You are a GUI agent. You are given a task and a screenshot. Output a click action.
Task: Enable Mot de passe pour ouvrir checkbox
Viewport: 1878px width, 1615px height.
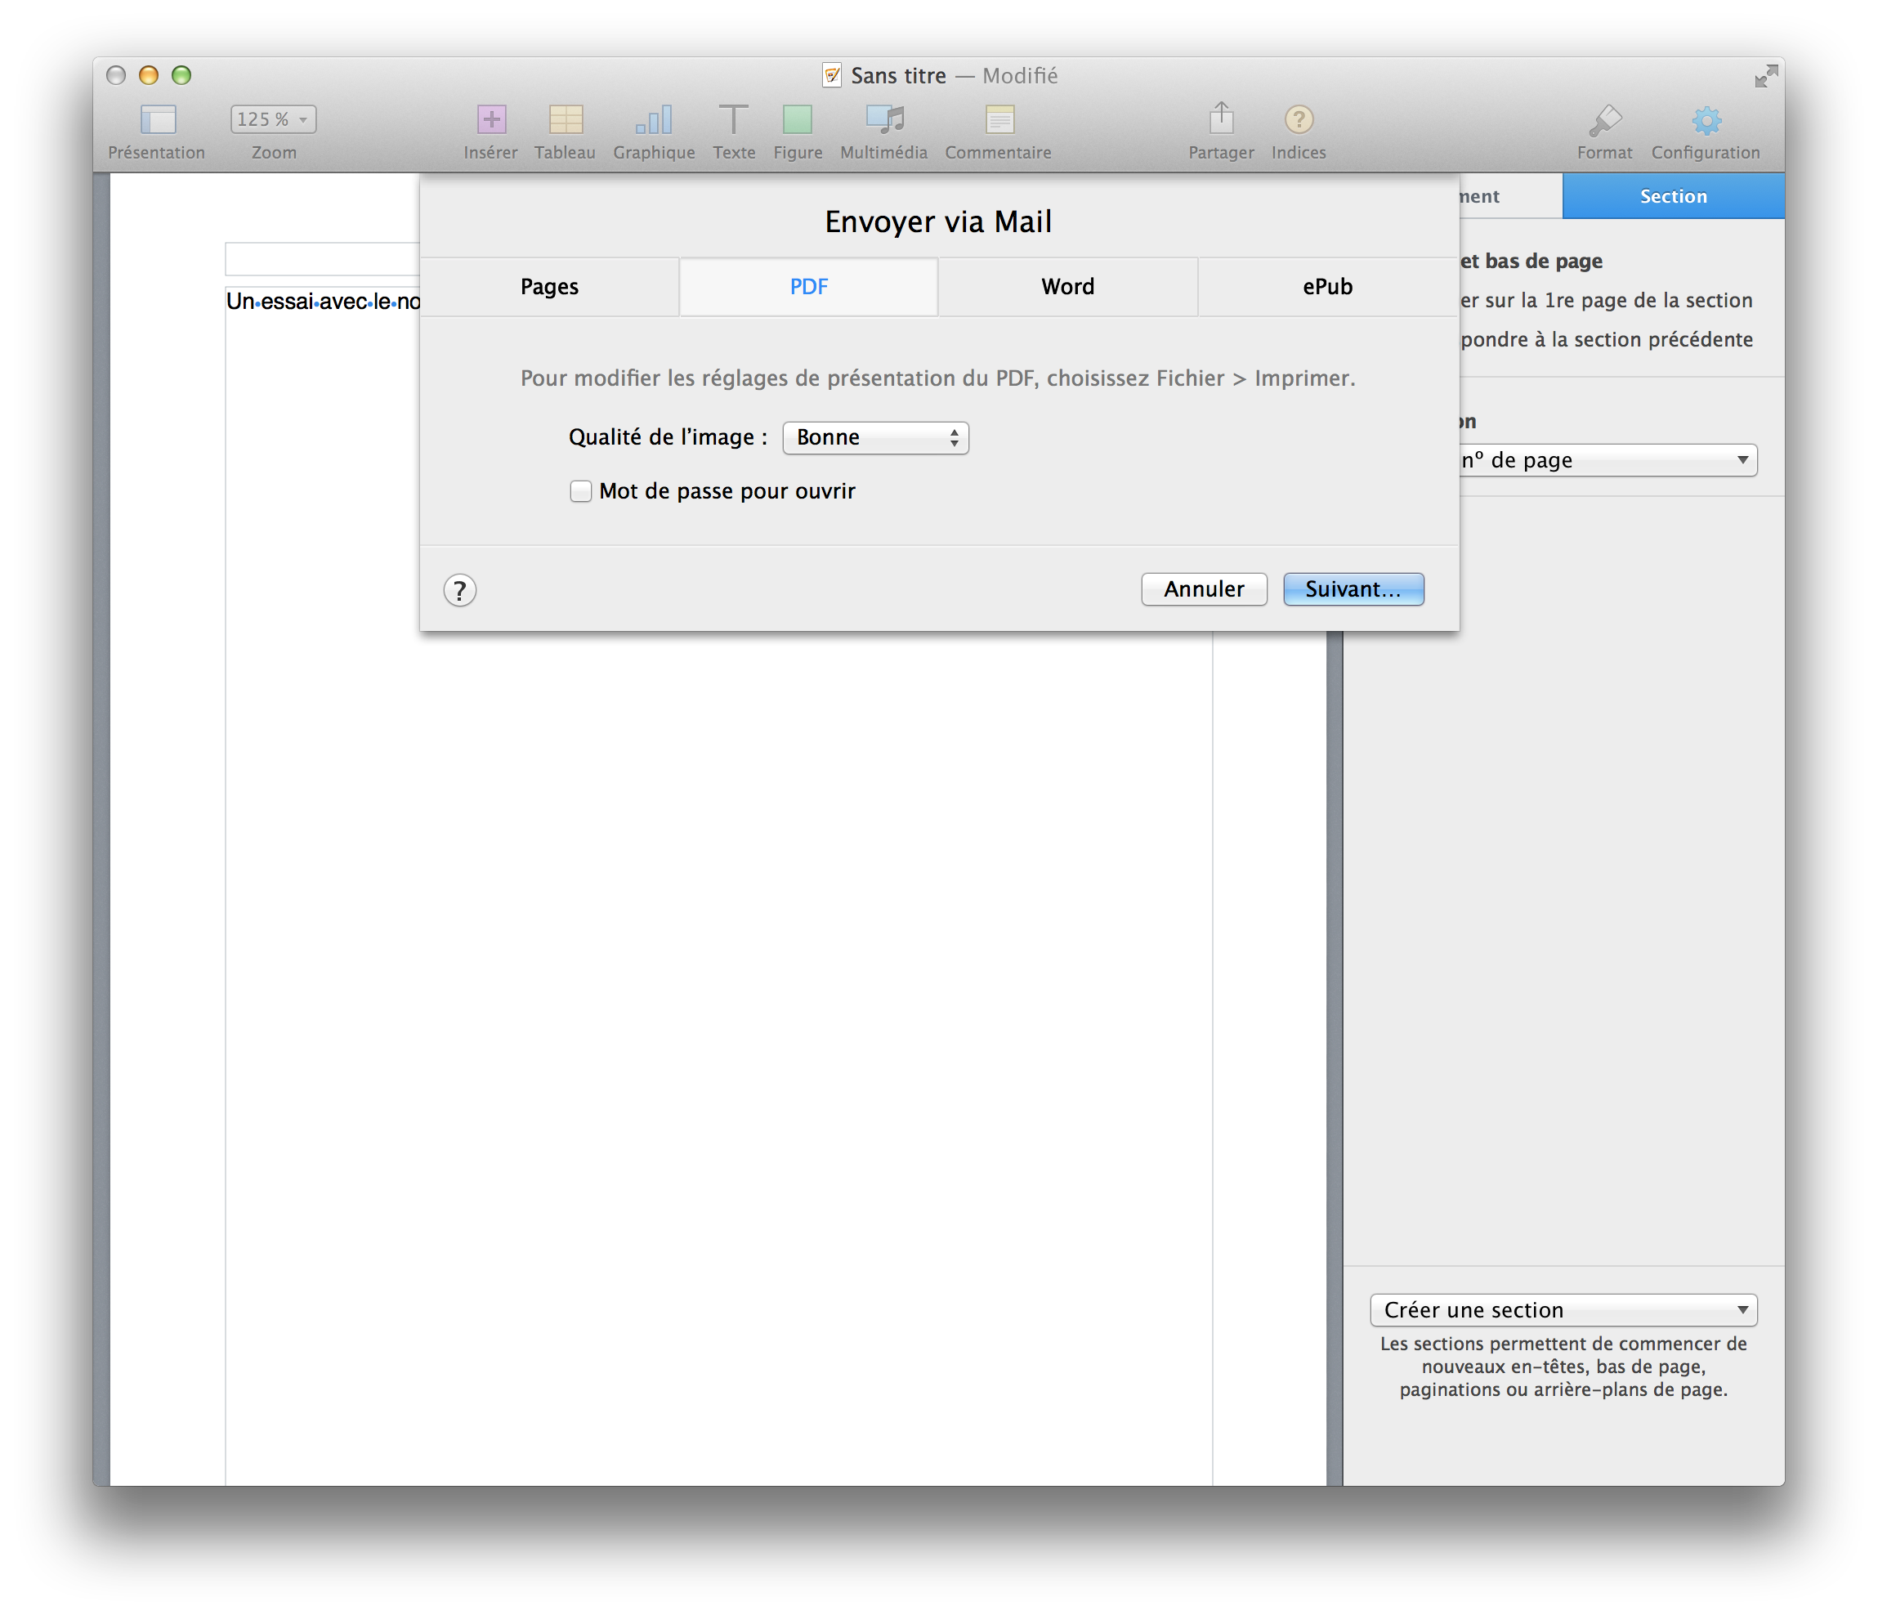pos(581,491)
